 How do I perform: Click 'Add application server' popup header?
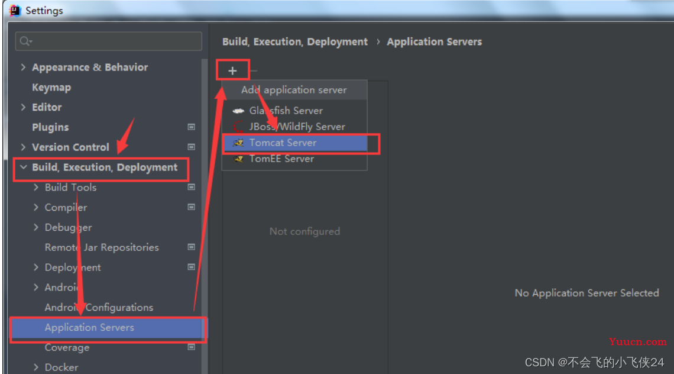click(x=294, y=90)
